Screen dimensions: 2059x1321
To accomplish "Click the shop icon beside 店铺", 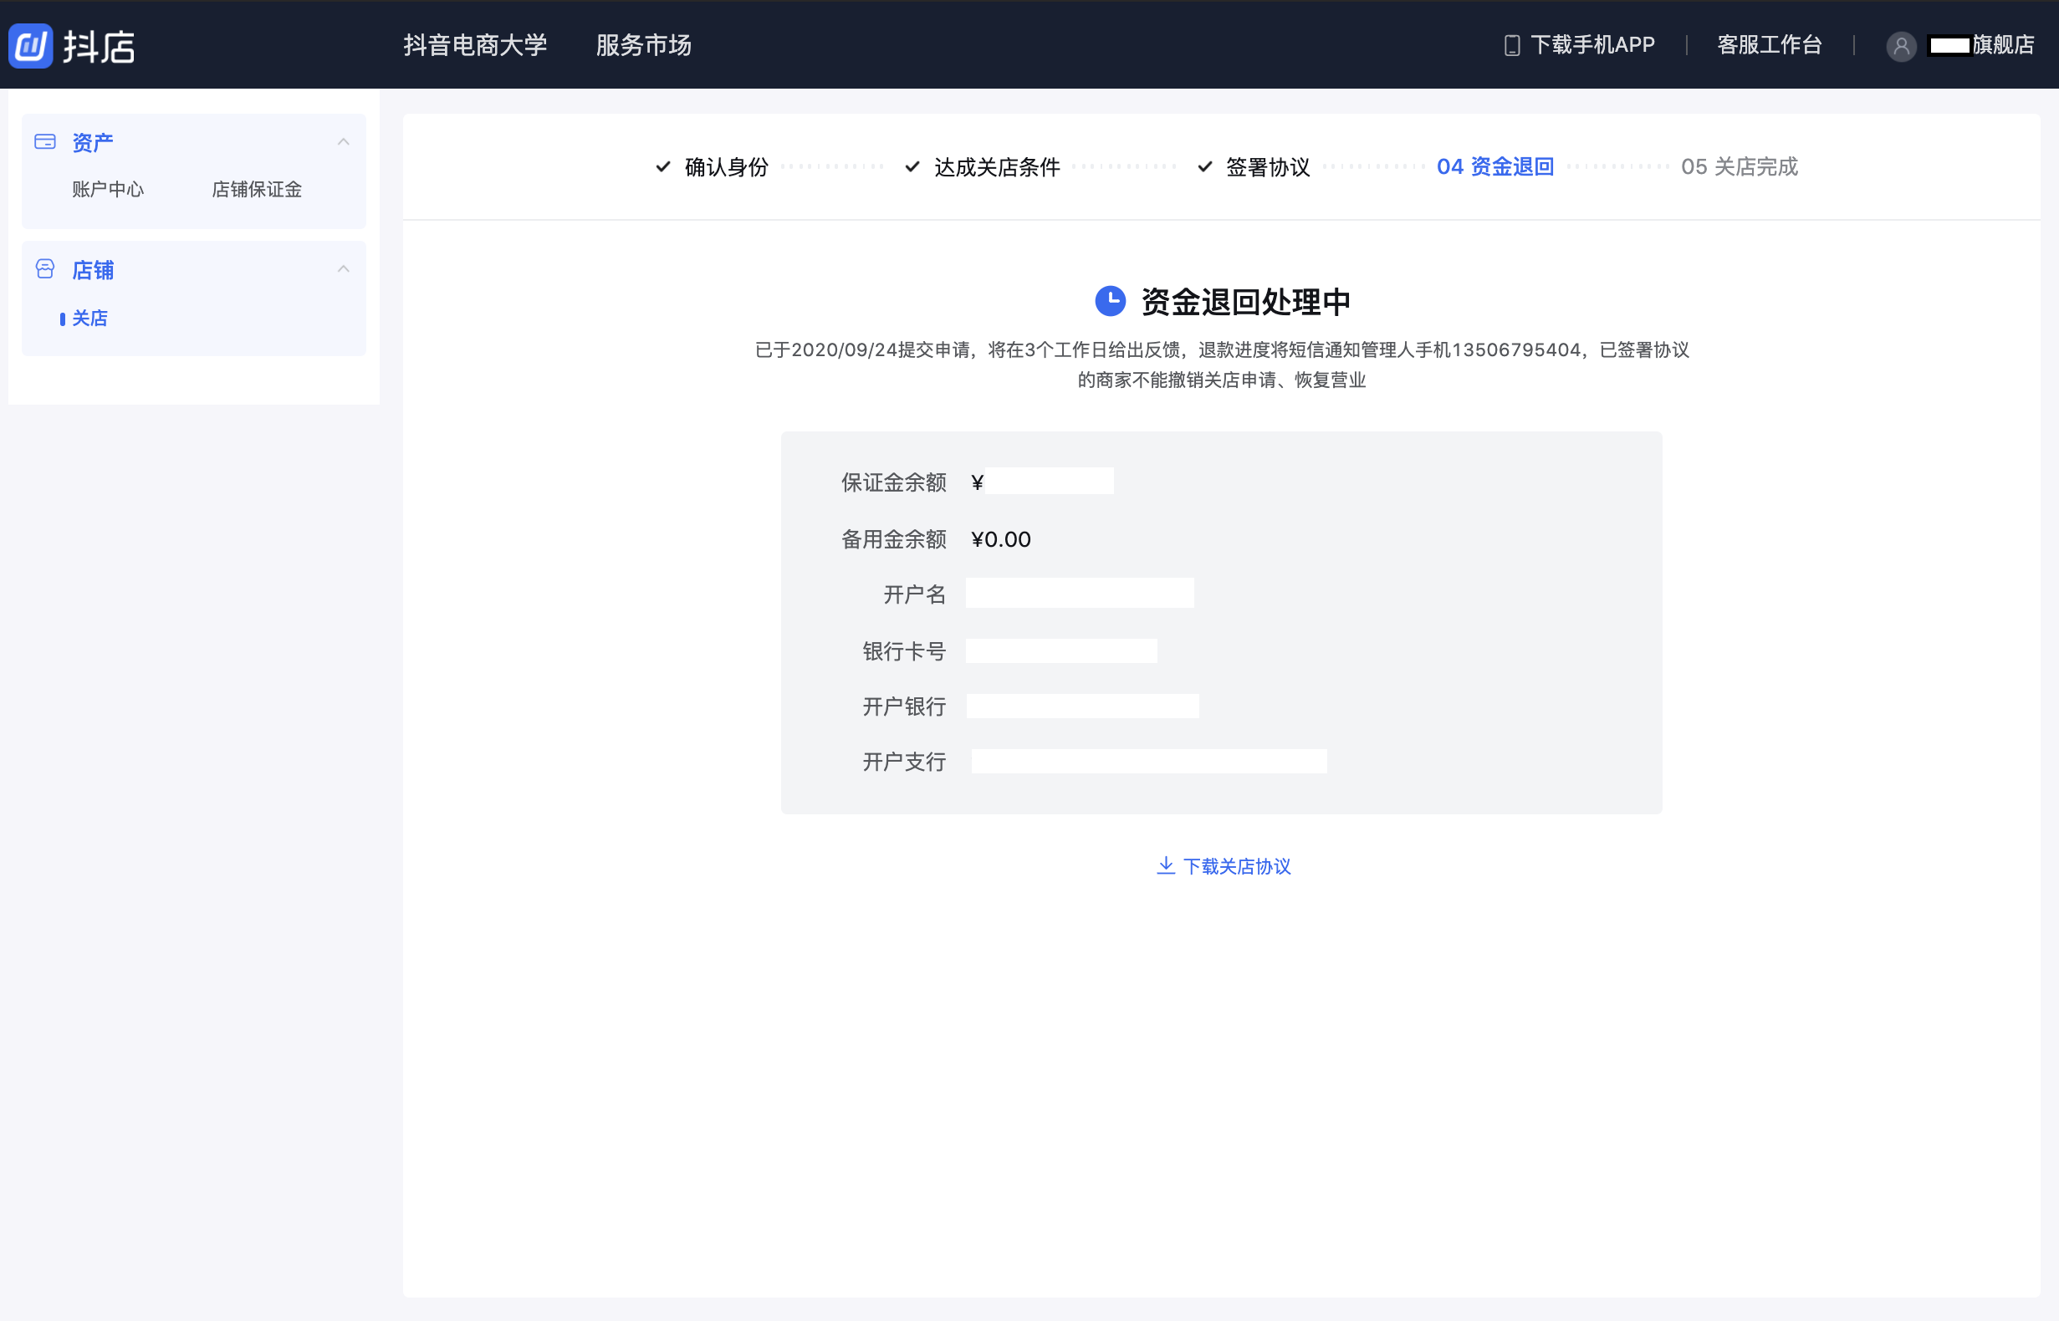I will (45, 268).
